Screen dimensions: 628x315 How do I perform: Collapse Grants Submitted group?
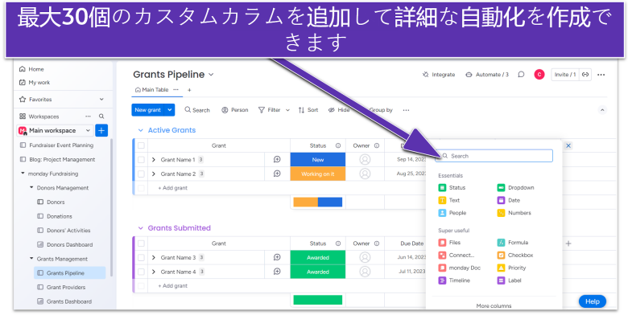tap(141, 228)
